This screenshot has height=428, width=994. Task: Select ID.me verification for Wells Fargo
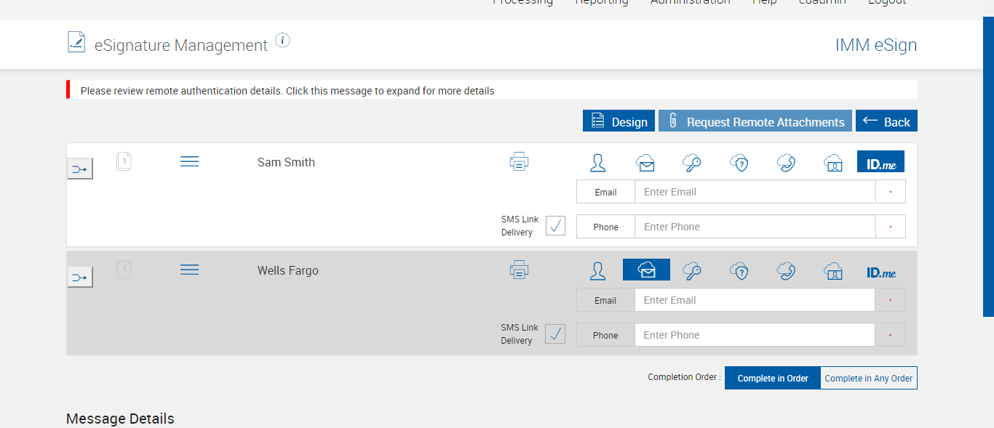tap(880, 272)
